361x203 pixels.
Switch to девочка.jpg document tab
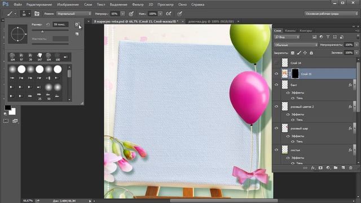[x=211, y=21]
